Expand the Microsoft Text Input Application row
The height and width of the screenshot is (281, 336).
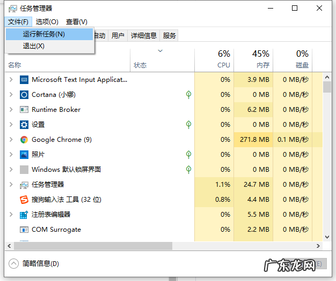11,80
